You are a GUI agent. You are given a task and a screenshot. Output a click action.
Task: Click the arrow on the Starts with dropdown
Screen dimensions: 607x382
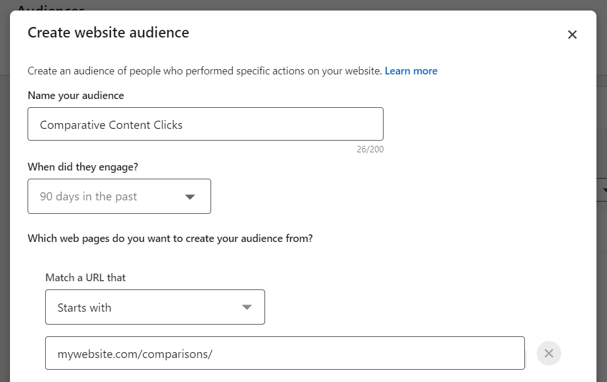tap(246, 308)
